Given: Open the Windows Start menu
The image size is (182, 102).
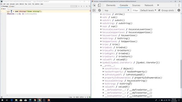Looking at the screenshot, I should coord(2,100).
